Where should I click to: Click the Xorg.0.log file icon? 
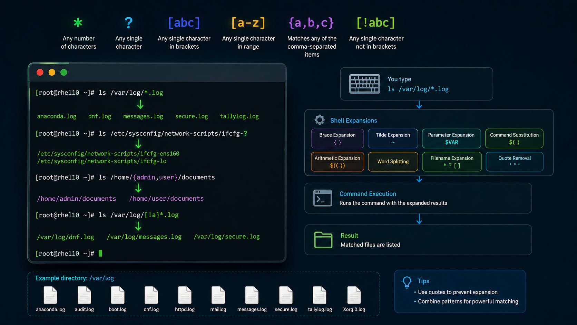354,295
